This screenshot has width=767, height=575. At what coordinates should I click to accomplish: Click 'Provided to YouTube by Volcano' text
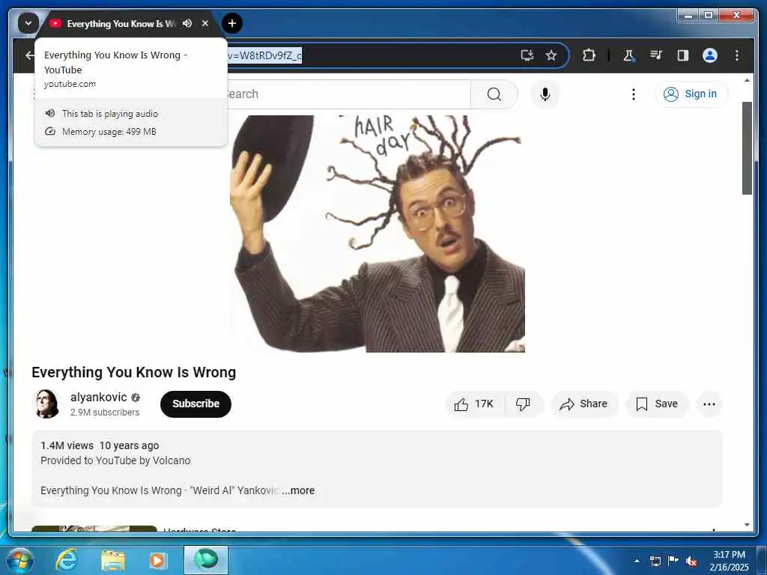[x=115, y=460]
